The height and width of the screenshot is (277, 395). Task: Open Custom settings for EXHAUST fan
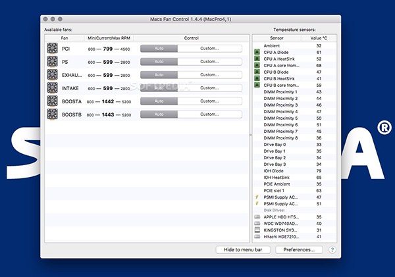209,75
